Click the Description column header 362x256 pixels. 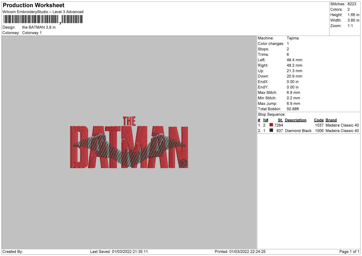[295, 120]
